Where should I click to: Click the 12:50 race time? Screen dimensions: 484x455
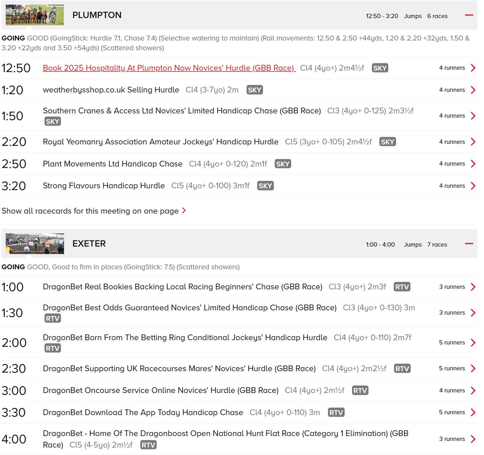pyautogui.click(x=16, y=68)
